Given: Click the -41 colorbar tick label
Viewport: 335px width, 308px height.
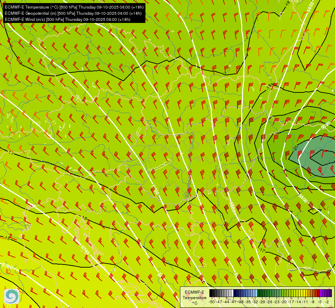Looking at the screenshot, I should (233, 302).
